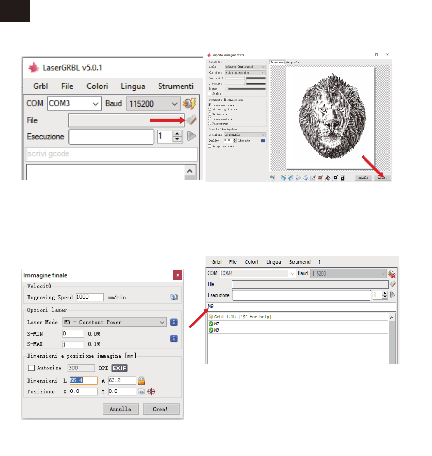Click the outliner icon in raster import toolbar
The height and width of the screenshot is (456, 432).
click(335, 178)
